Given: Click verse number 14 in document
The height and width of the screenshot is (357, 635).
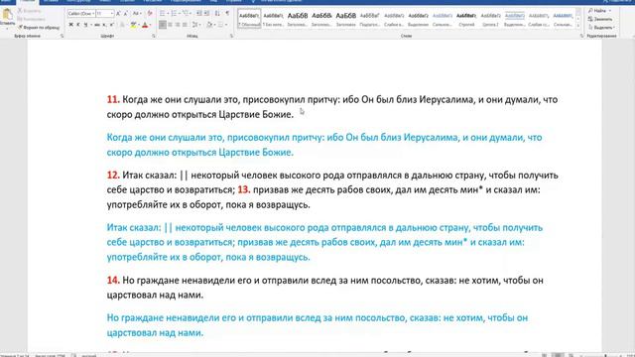Looking at the screenshot, I should point(113,280).
